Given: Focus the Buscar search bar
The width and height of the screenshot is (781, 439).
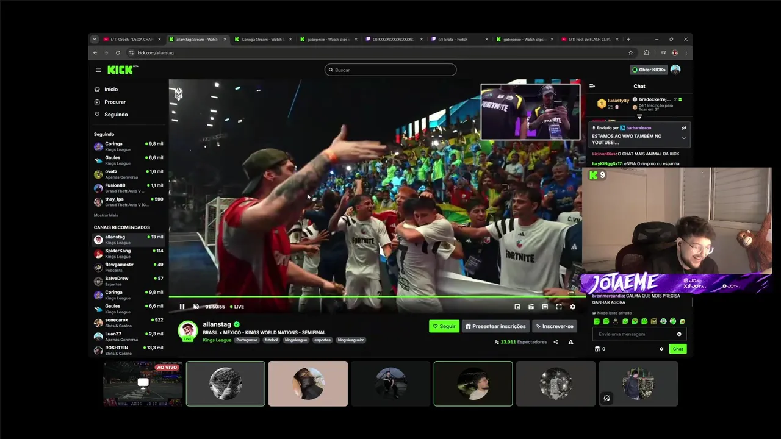Looking at the screenshot, I should pyautogui.click(x=390, y=70).
